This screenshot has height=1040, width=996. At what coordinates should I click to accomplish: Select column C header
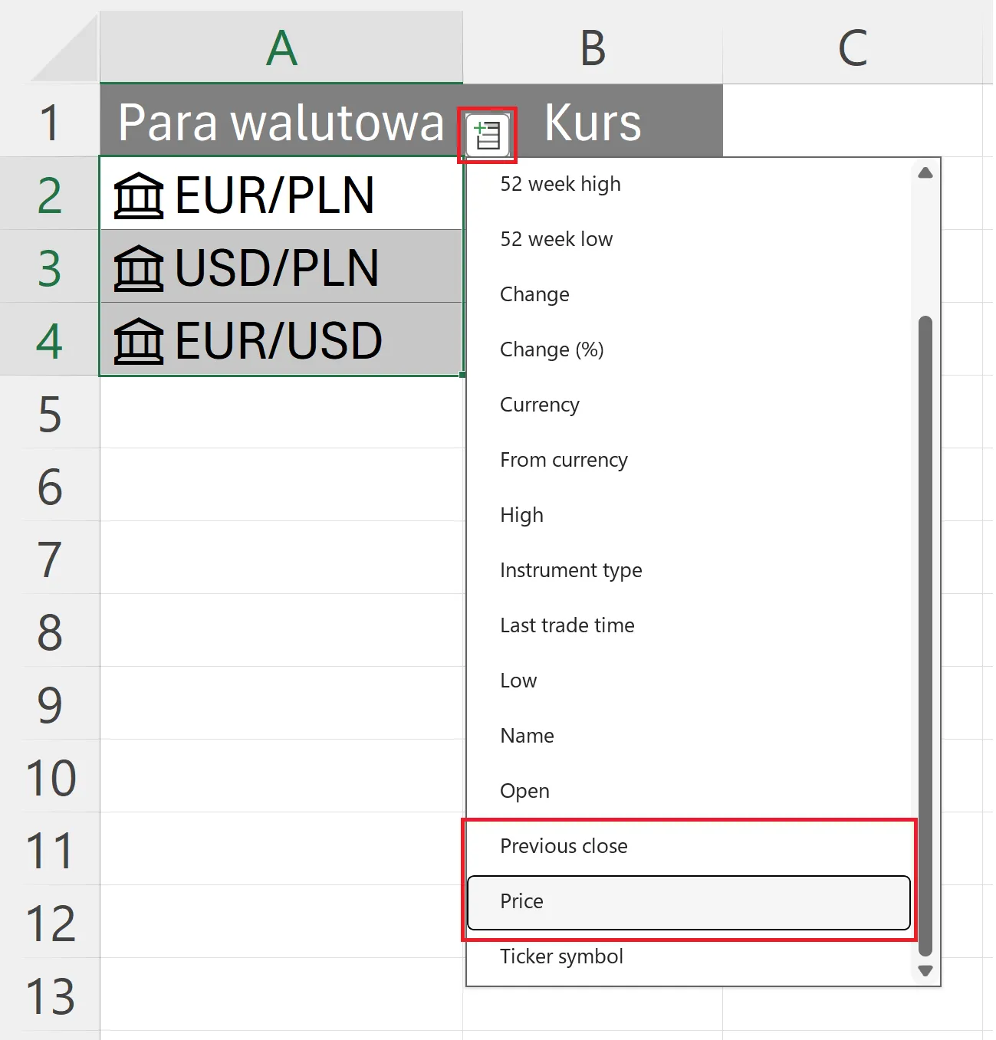coord(852,48)
